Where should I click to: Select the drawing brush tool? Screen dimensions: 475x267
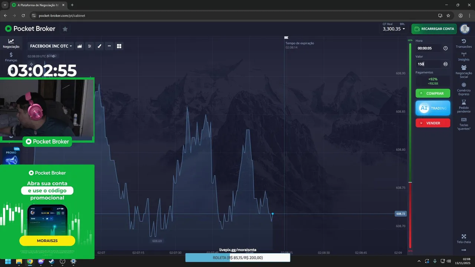(x=99, y=46)
